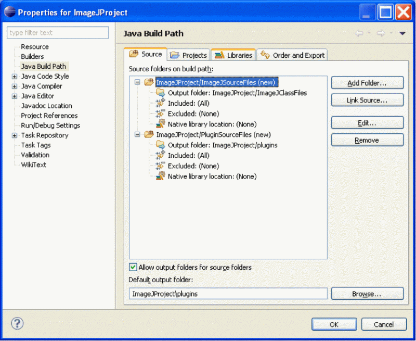Select 'Excluded: (None)' row under ImageJSourceFiles
The height and width of the screenshot is (341, 416).
tap(193, 113)
